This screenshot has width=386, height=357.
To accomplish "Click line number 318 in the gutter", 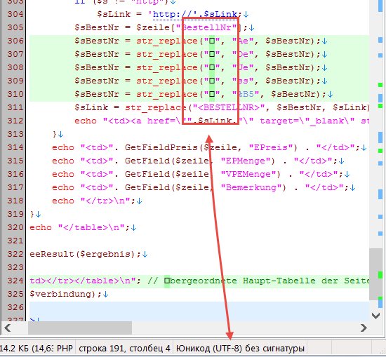I will (x=15, y=201).
